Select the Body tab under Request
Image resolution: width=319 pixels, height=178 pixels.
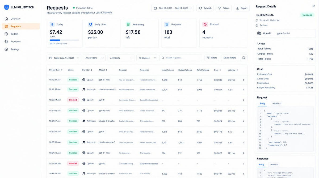click(x=263, y=104)
